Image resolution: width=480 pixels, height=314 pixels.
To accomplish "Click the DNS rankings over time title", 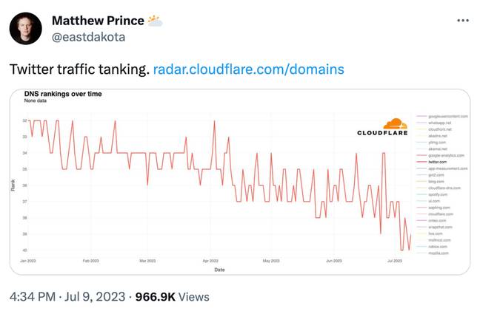I will coord(63,94).
